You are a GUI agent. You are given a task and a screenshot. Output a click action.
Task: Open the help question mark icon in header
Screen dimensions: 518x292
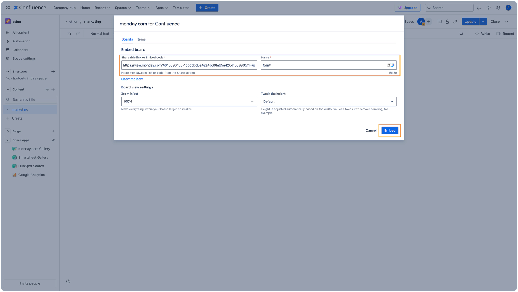[x=489, y=8]
